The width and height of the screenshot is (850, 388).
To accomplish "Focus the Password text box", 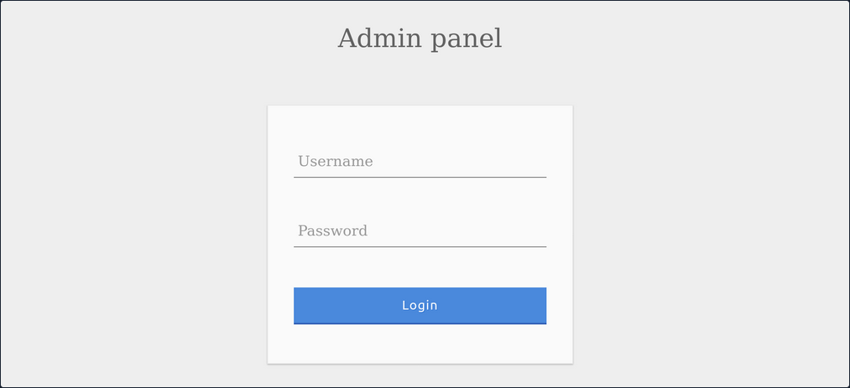I will 420,231.
